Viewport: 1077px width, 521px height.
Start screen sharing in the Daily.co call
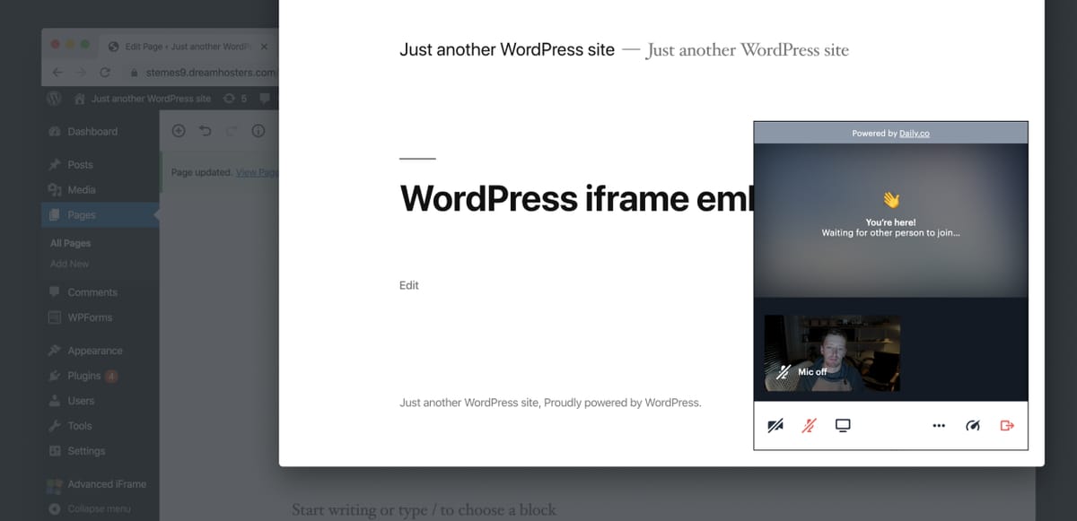[842, 425]
